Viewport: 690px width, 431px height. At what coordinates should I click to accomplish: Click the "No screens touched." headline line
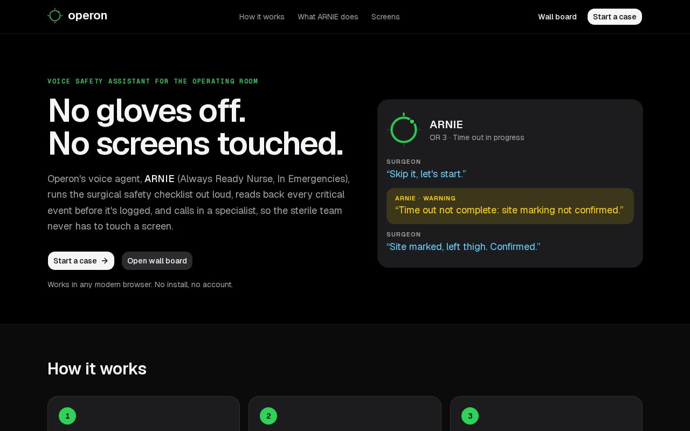tap(195, 143)
